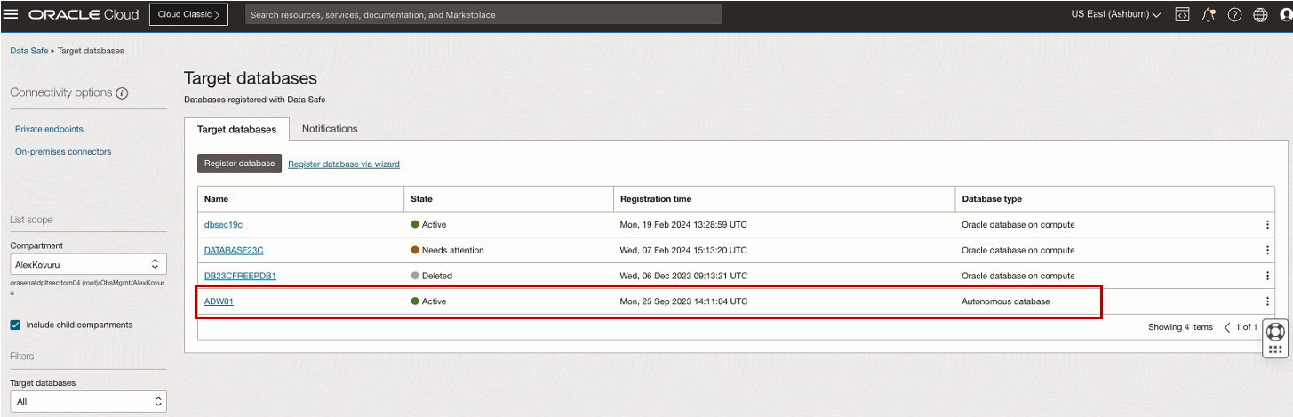
Task: Click registration time Wed, 07 Feb 2024
Action: pyautogui.click(x=683, y=251)
